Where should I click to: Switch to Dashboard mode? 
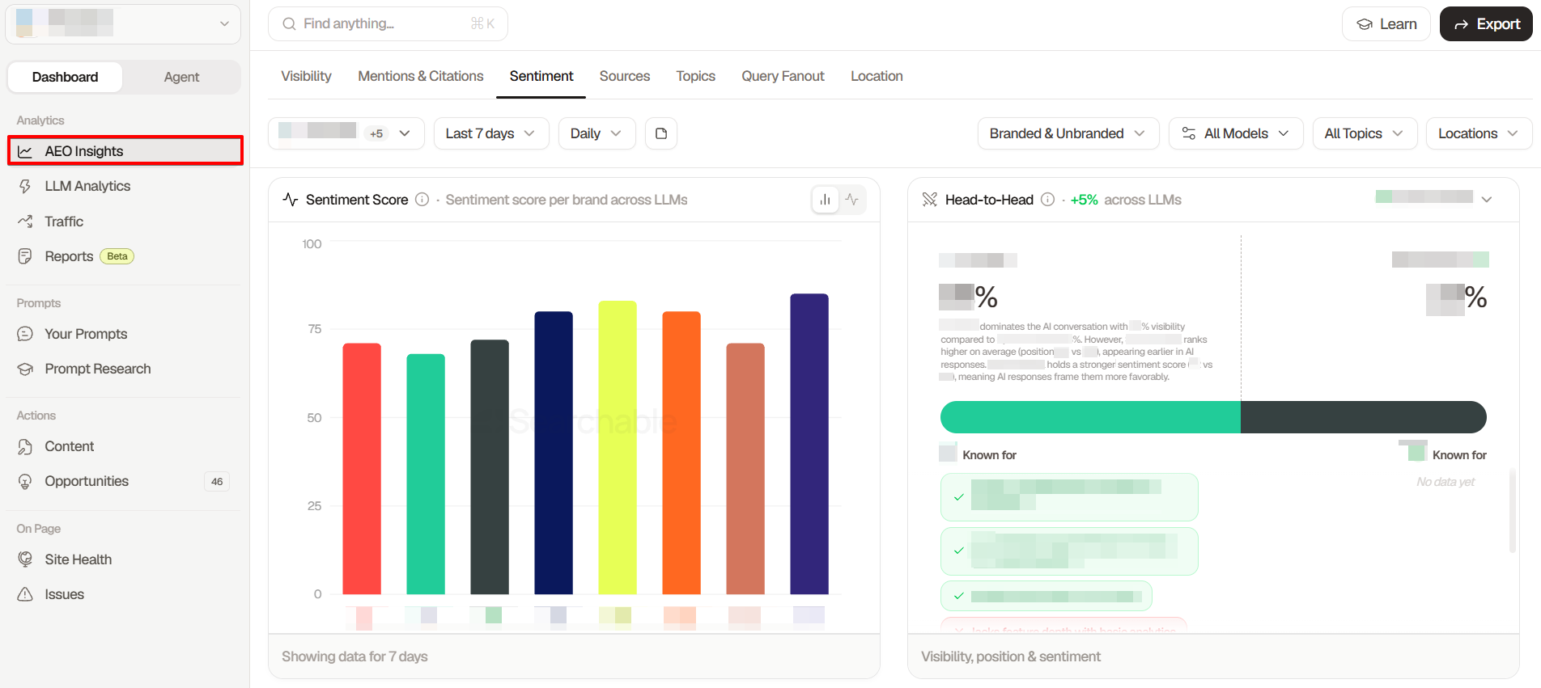pos(65,77)
